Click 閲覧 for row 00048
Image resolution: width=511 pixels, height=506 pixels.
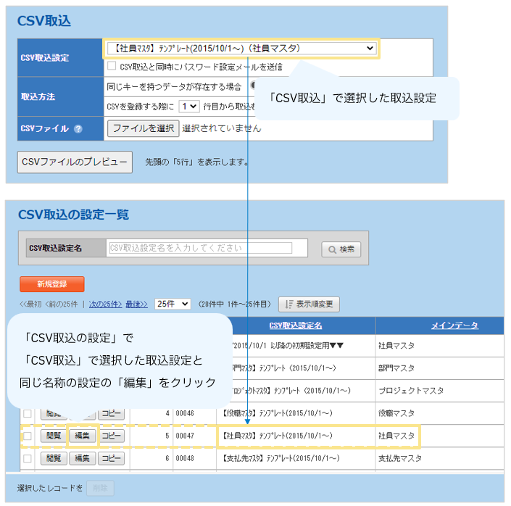click(x=52, y=458)
